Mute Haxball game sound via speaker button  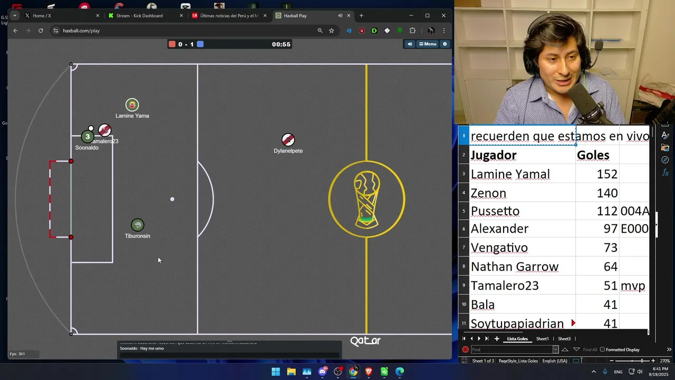410,44
